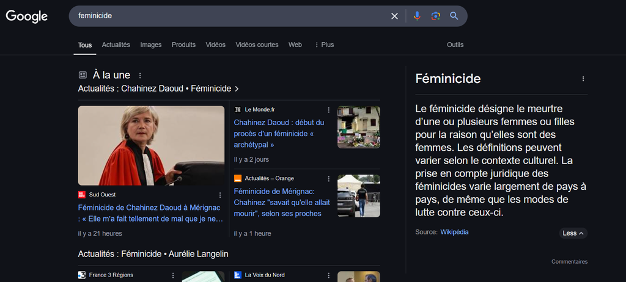This screenshot has width=626, height=282.
Task: Open Google Lens image search
Action: [x=435, y=16]
